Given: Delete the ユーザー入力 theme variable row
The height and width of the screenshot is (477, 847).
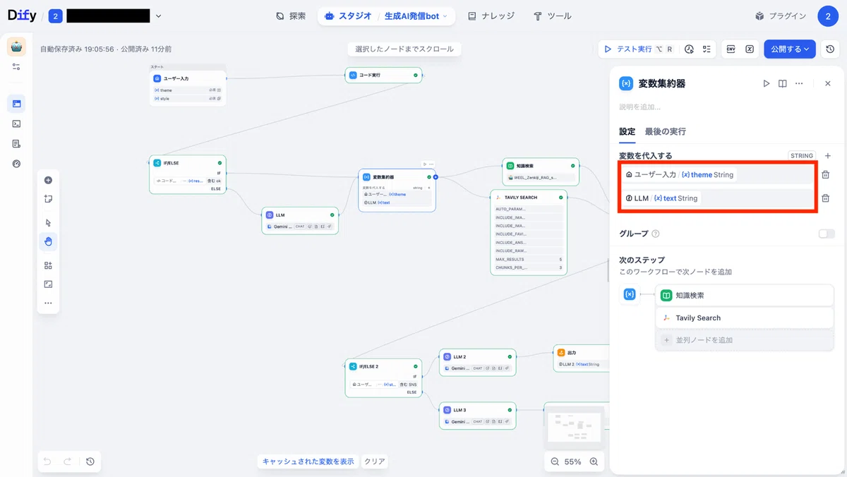Looking at the screenshot, I should pyautogui.click(x=826, y=175).
